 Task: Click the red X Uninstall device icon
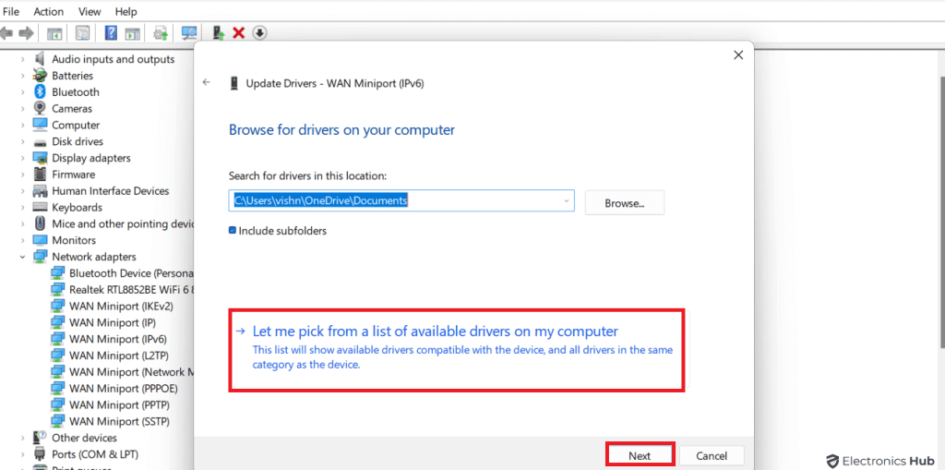(239, 32)
